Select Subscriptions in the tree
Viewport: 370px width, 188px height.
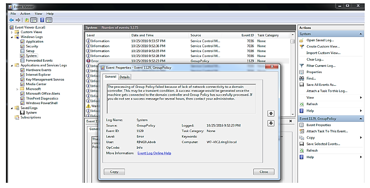(x=31, y=117)
